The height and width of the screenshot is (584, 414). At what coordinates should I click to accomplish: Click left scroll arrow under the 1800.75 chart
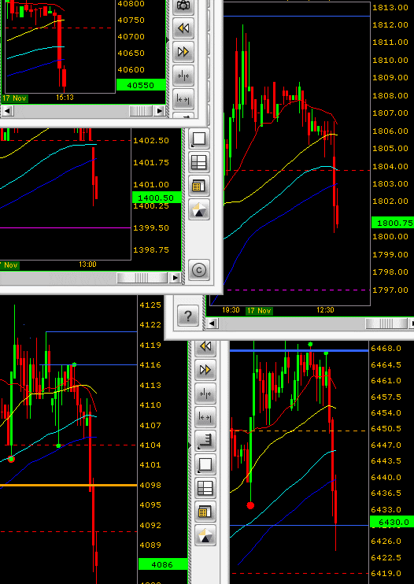pos(213,323)
